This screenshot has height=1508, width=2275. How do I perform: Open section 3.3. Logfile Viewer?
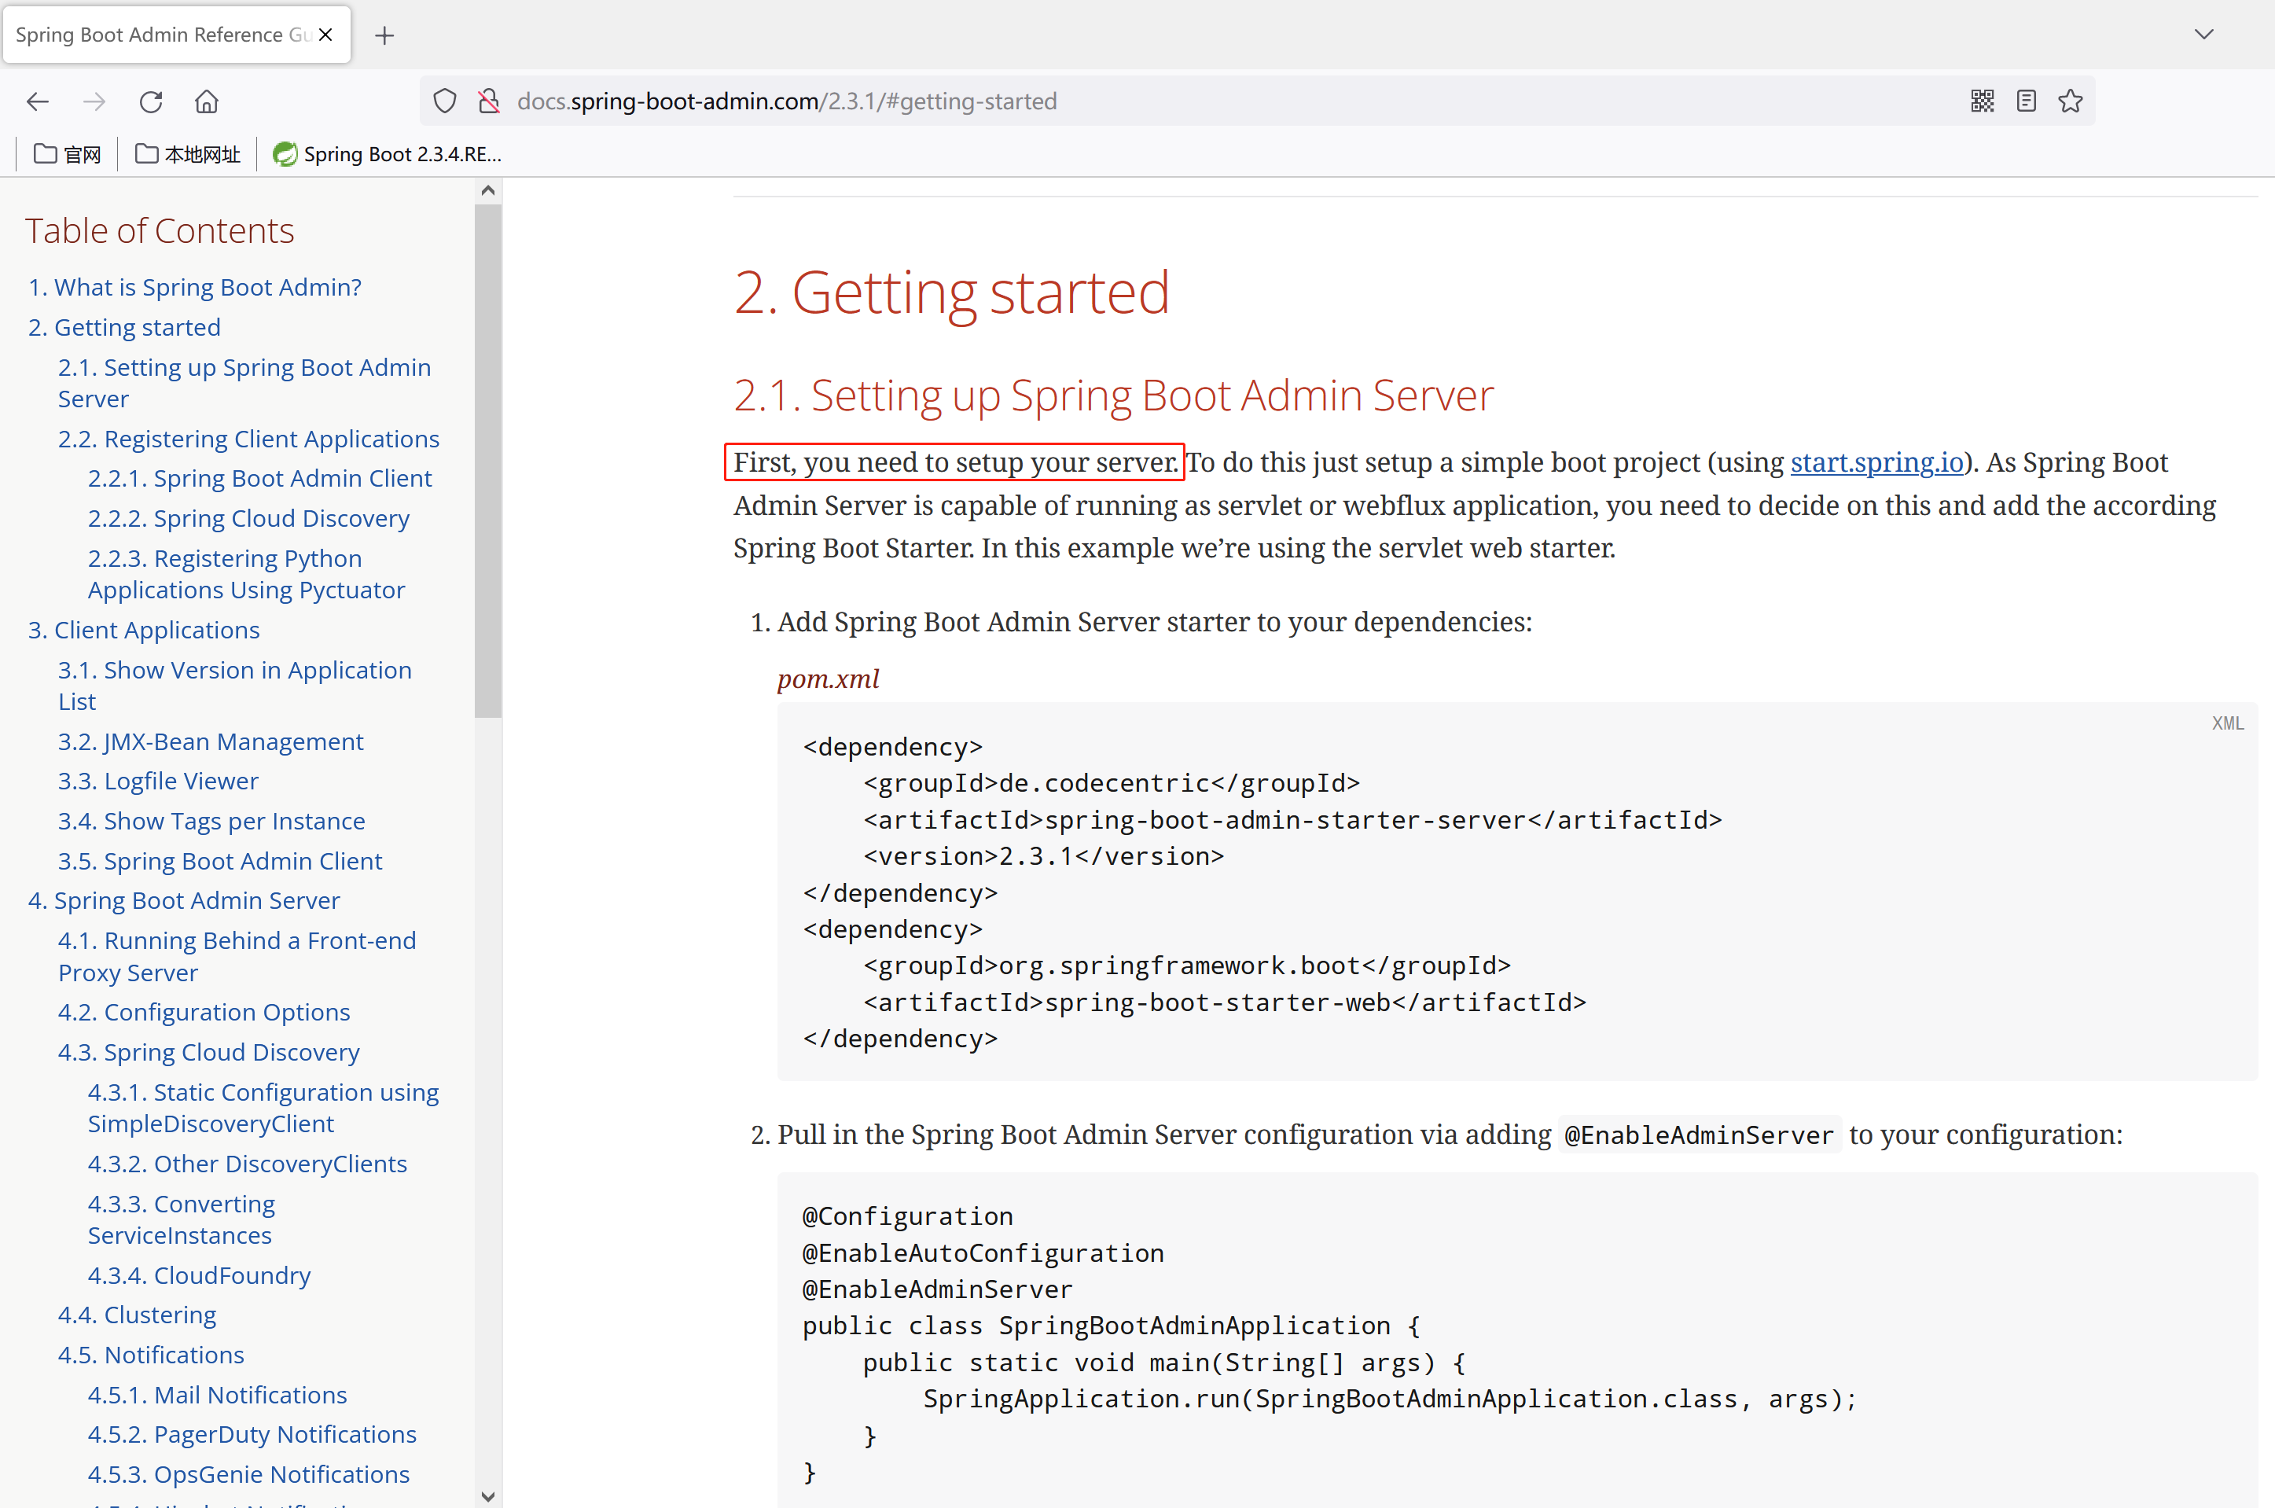(x=156, y=781)
